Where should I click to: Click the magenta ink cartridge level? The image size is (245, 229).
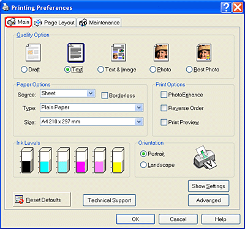tap(81, 161)
